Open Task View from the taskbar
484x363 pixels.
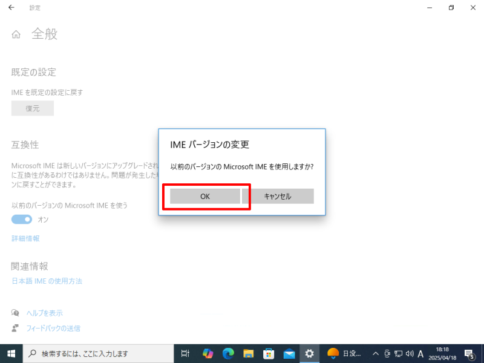[186, 353]
